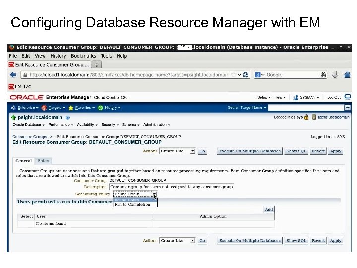Open the browser Bookmarks menu

tap(83, 56)
